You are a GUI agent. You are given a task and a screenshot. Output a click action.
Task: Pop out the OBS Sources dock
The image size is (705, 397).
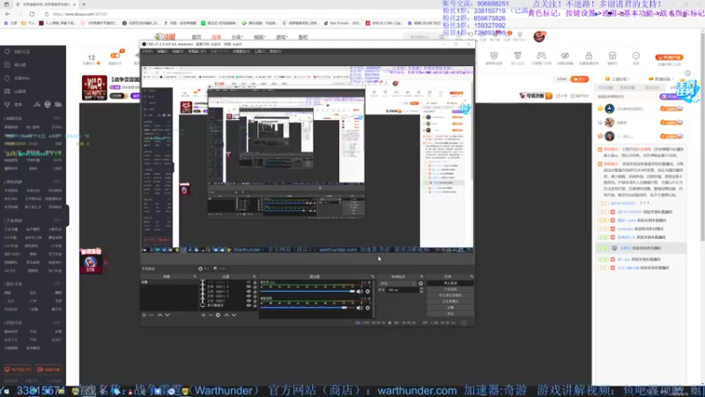(x=255, y=276)
